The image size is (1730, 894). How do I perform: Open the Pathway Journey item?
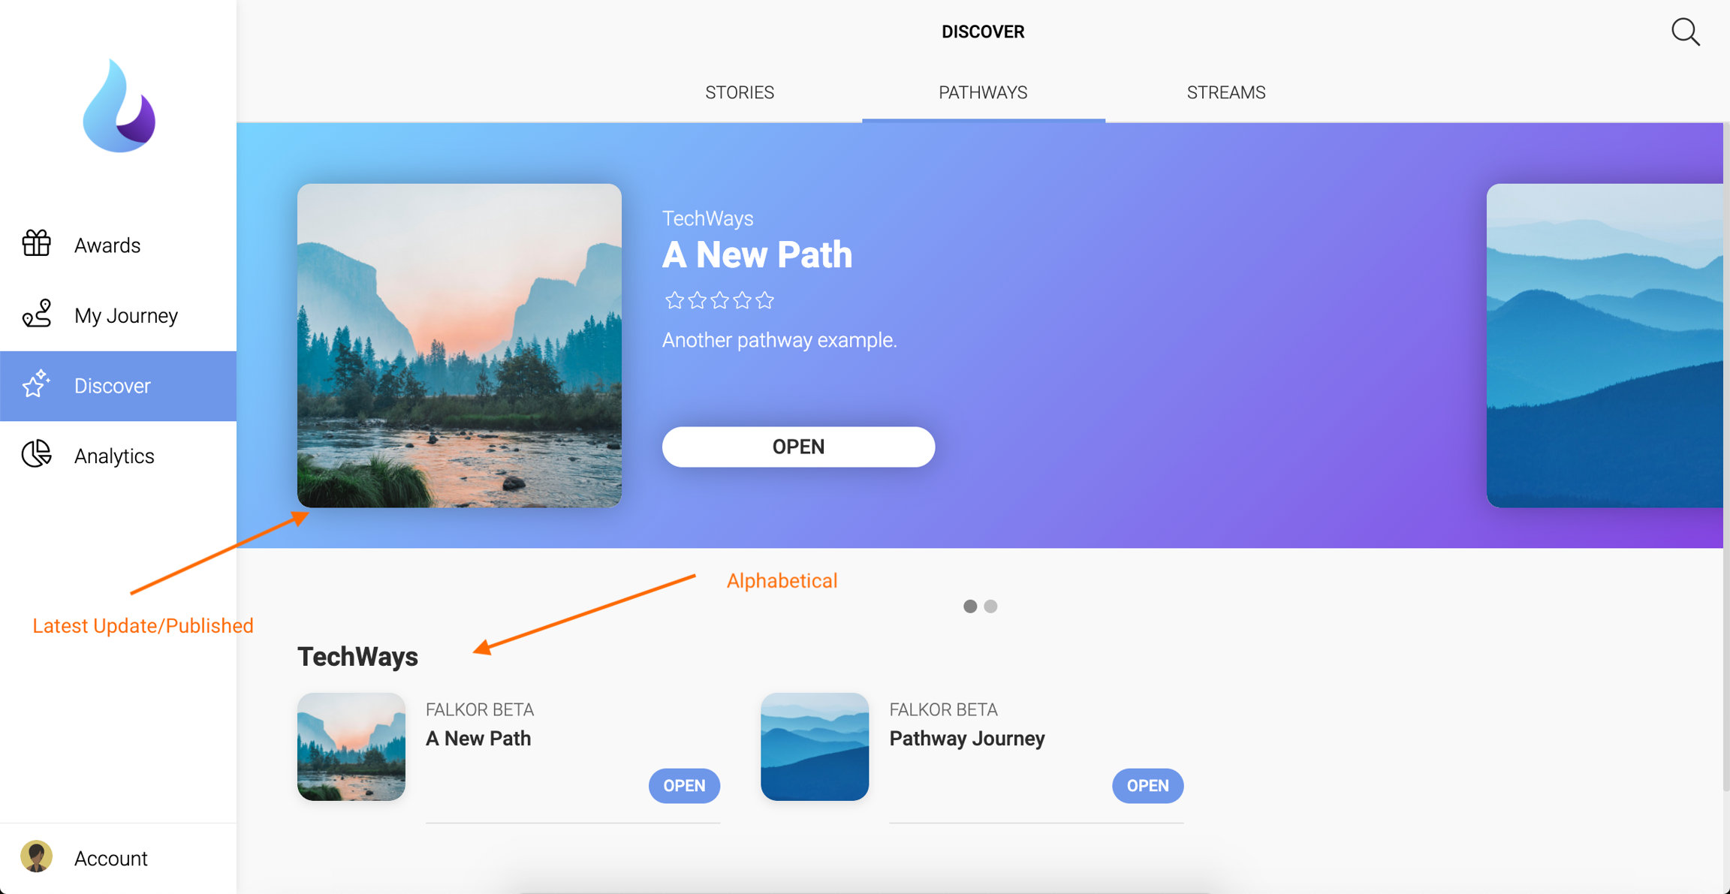(1147, 786)
